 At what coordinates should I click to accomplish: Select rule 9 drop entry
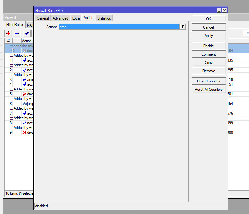pyautogui.click(x=28, y=133)
